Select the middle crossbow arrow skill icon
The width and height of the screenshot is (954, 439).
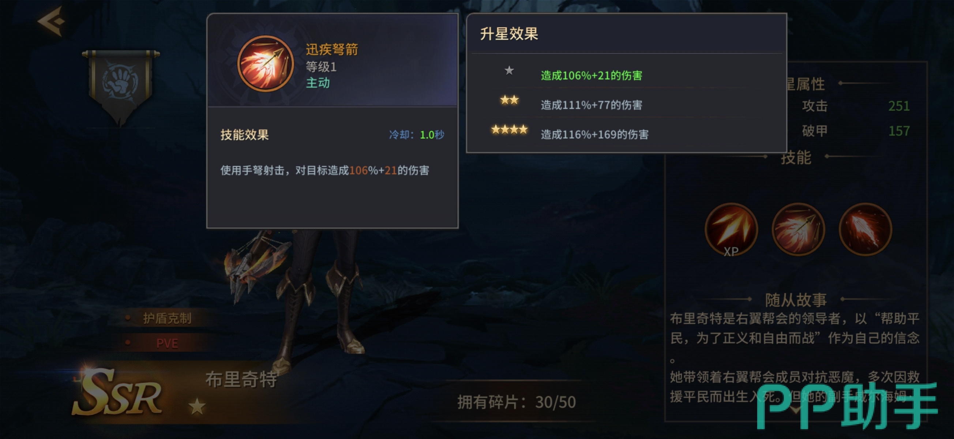pos(798,229)
